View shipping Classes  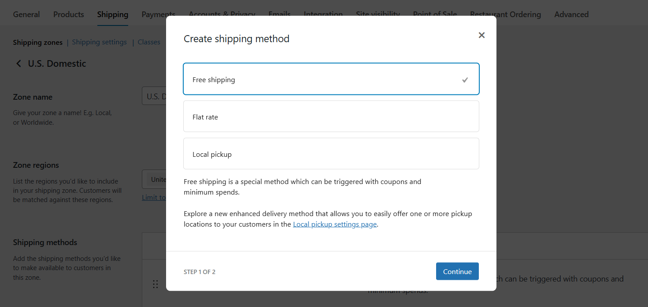tap(148, 42)
